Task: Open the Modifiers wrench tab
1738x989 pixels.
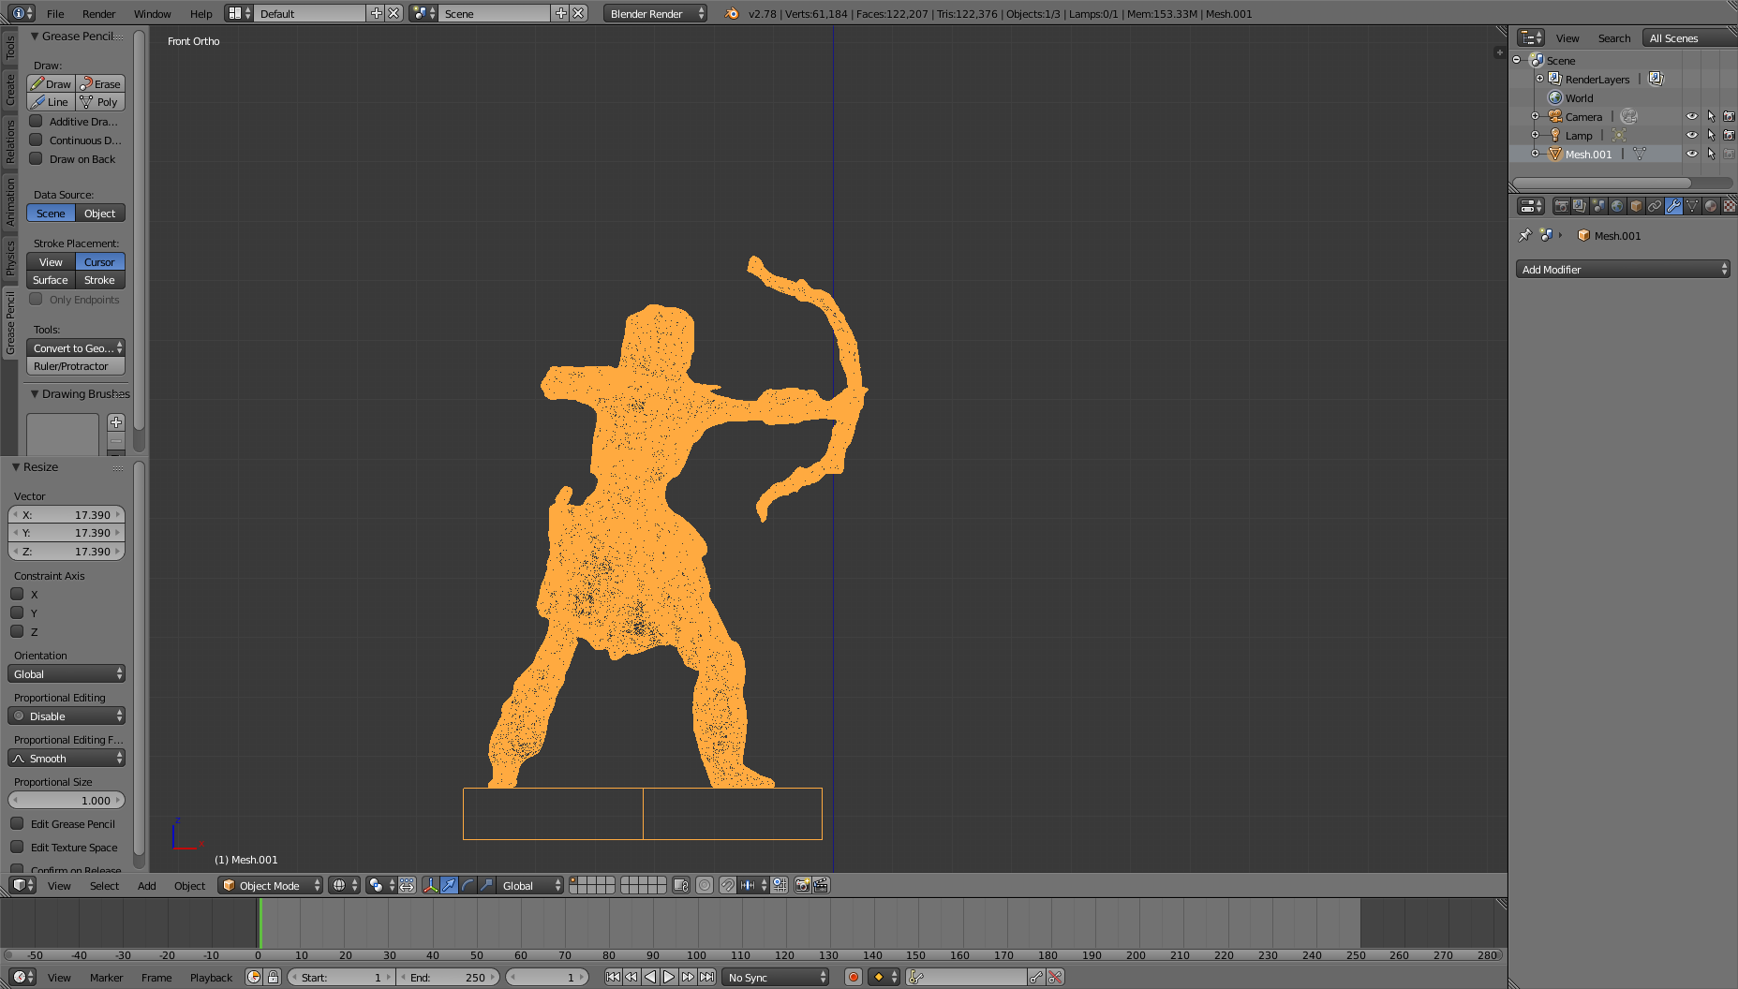Action: (1673, 206)
